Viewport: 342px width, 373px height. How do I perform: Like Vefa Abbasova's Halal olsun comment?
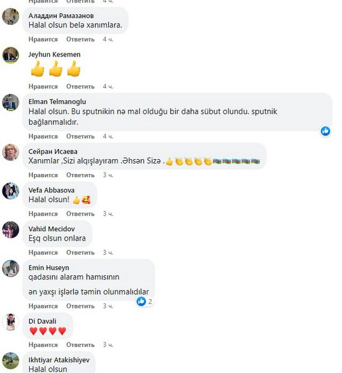point(43,214)
